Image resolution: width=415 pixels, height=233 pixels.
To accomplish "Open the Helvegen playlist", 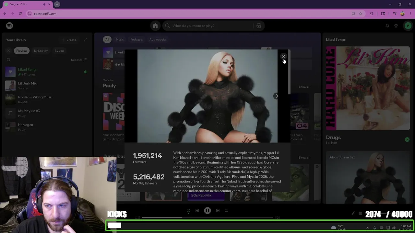I will (47, 127).
